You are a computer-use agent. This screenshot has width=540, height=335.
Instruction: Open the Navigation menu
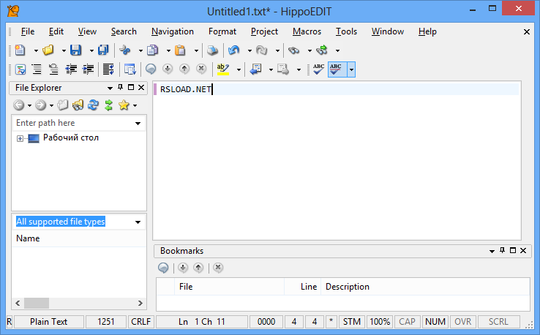(173, 31)
